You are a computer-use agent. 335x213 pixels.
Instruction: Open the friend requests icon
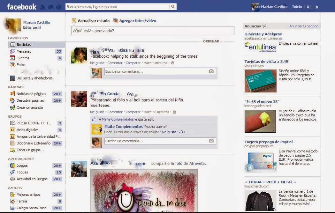click(43, 6)
